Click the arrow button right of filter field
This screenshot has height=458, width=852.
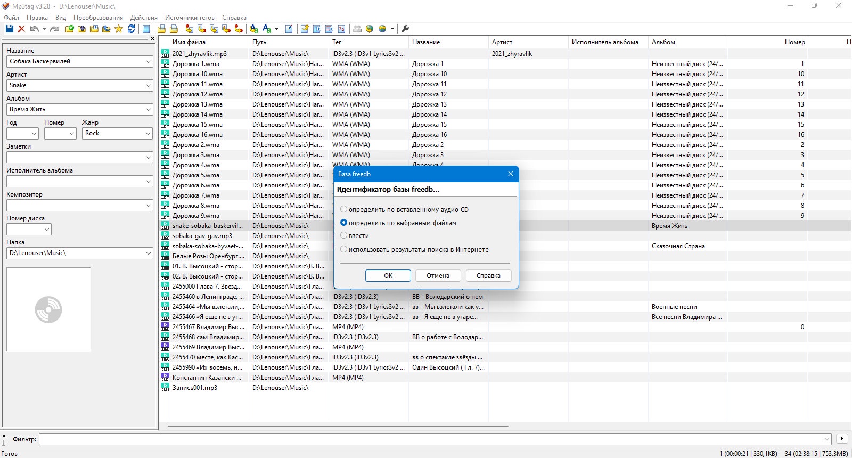842,439
